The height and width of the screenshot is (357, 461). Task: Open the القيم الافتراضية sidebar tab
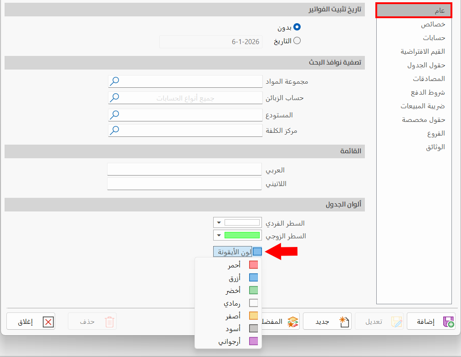point(414,51)
